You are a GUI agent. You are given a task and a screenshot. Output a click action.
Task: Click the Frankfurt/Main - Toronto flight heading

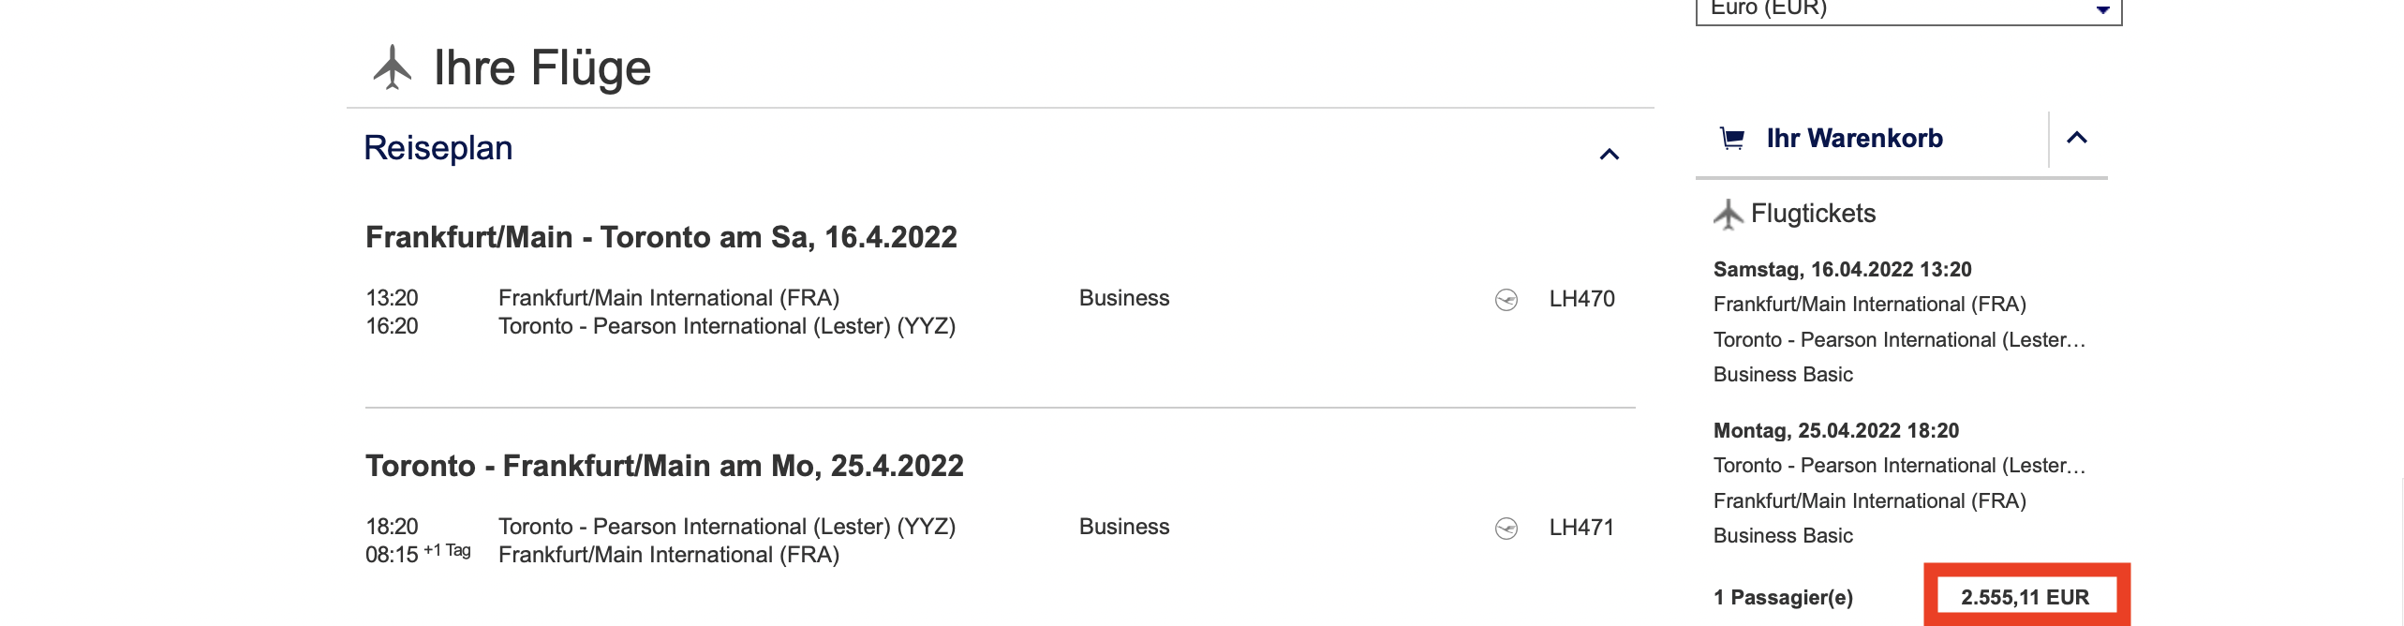point(660,237)
